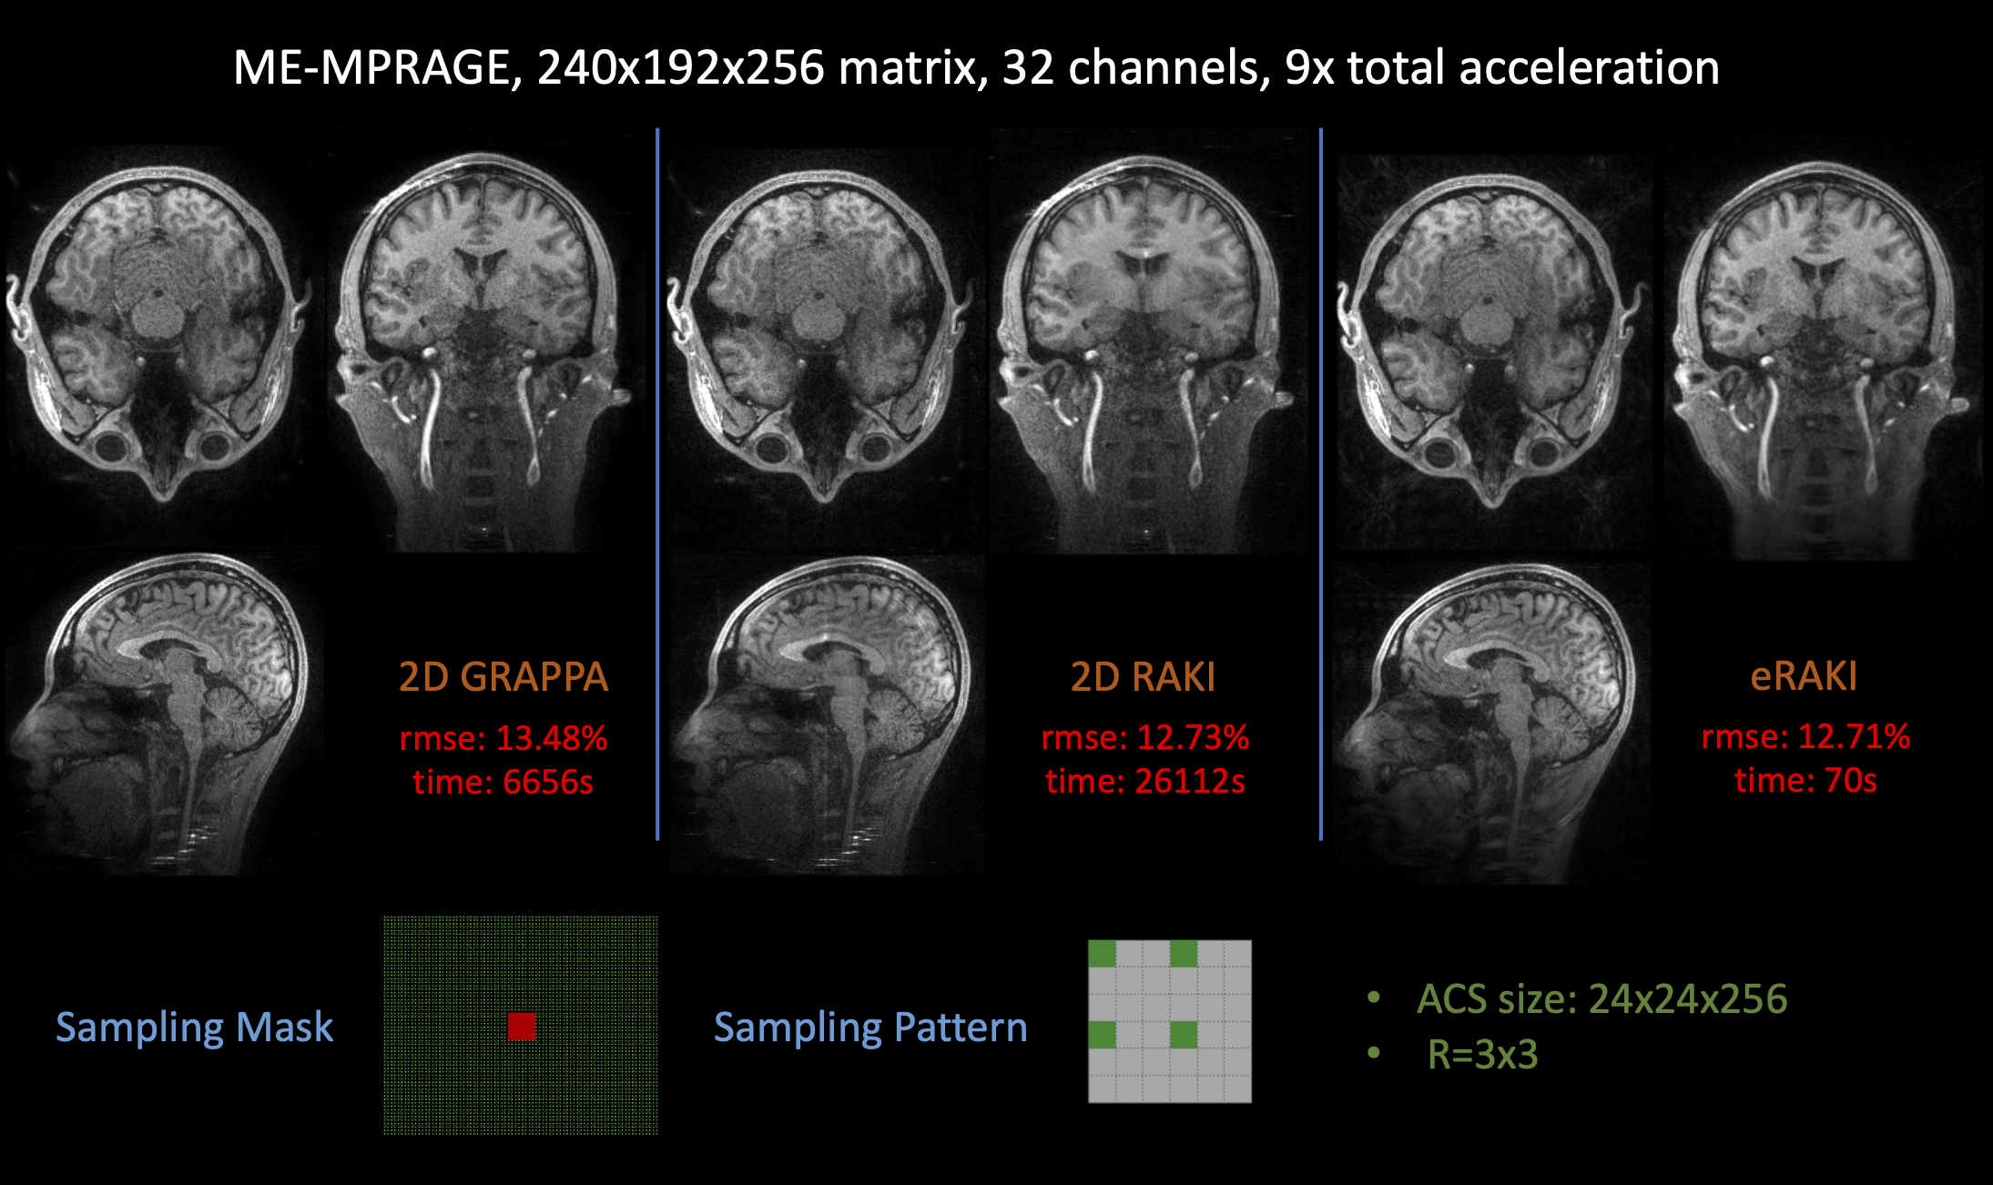The image size is (1993, 1185).
Task: Select the 2D GRAPPA heading label
Action: click(x=503, y=677)
